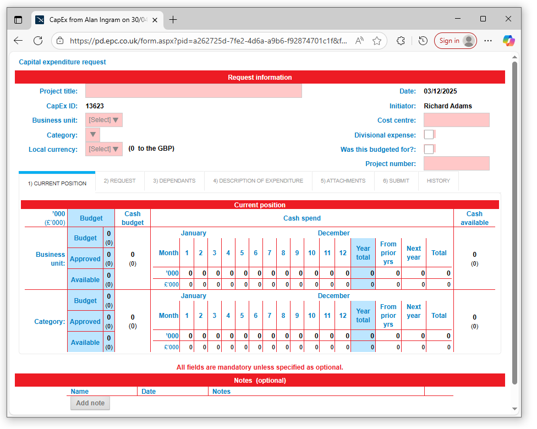Click the Project title input field
Screen dimensions: 537x429
[193, 91]
